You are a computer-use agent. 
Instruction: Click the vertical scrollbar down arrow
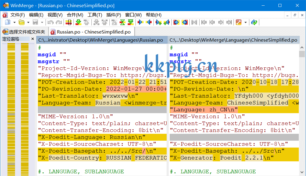click(302, 172)
